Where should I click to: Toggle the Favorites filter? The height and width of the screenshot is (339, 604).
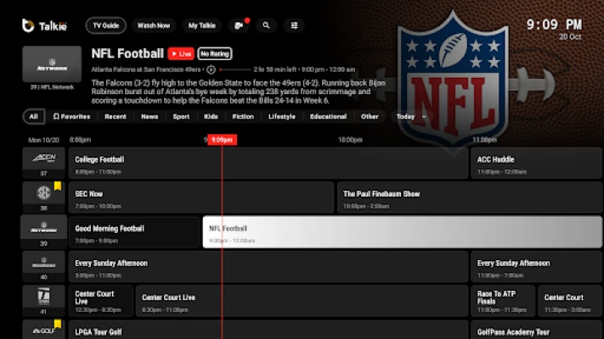71,117
